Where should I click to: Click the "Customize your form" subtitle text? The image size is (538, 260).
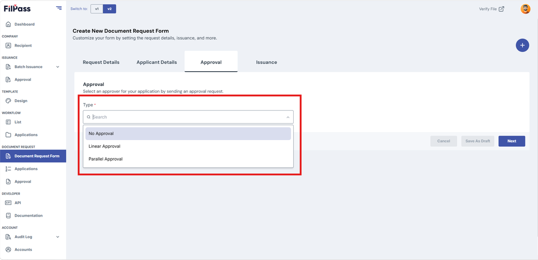click(x=145, y=38)
